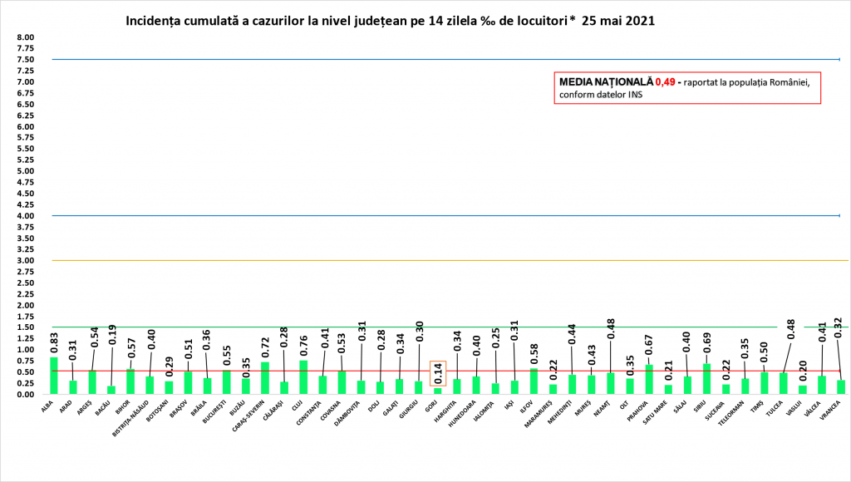Click the BUCUREȘTI label
This screenshot has height=482, width=851.
(214, 412)
